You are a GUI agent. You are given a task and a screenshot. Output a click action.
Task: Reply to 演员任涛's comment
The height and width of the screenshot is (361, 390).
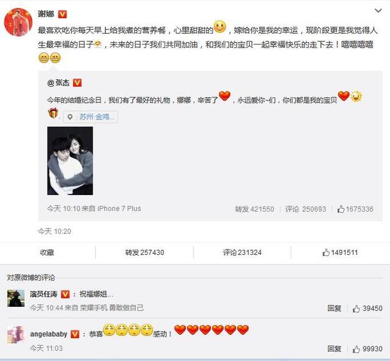334,308
